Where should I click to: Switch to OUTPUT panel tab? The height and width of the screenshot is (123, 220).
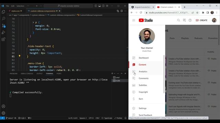tap(40, 73)
